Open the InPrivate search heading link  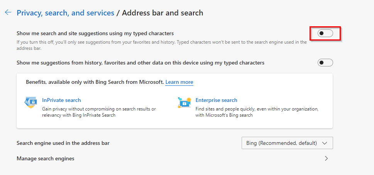(61, 100)
